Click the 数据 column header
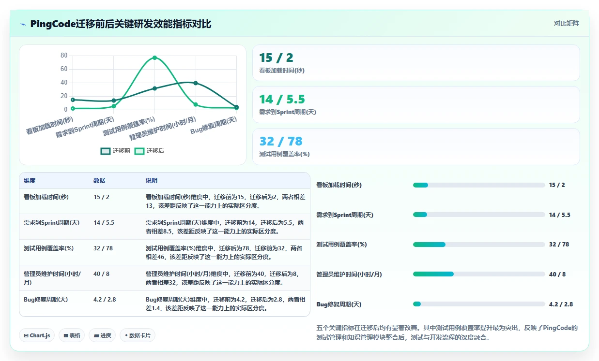 click(x=99, y=181)
